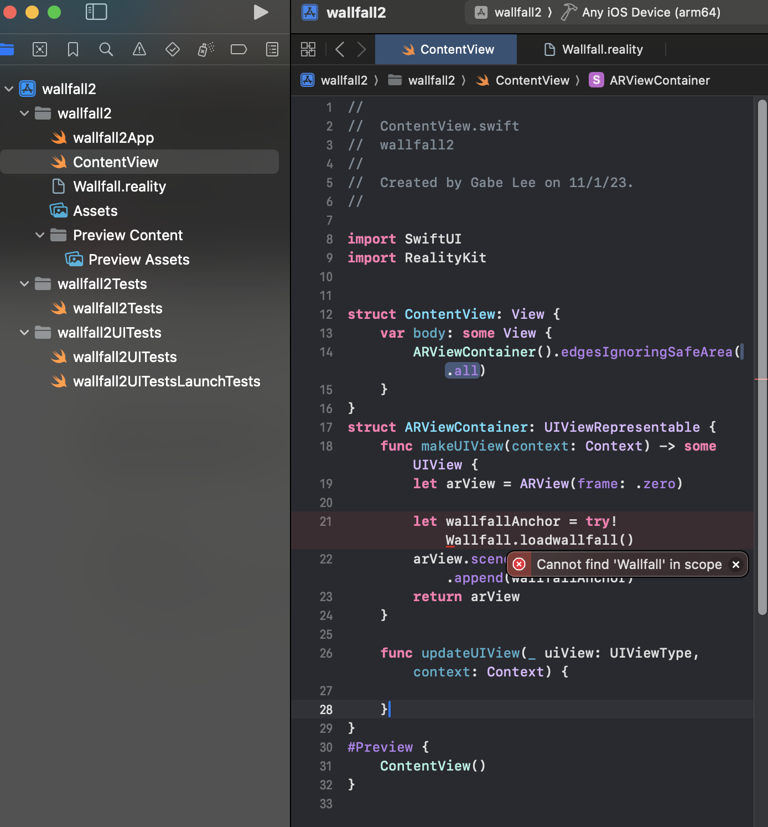Viewport: 768px width, 827px height.
Task: Run the wallfall2 app with the play button
Action: (x=261, y=12)
